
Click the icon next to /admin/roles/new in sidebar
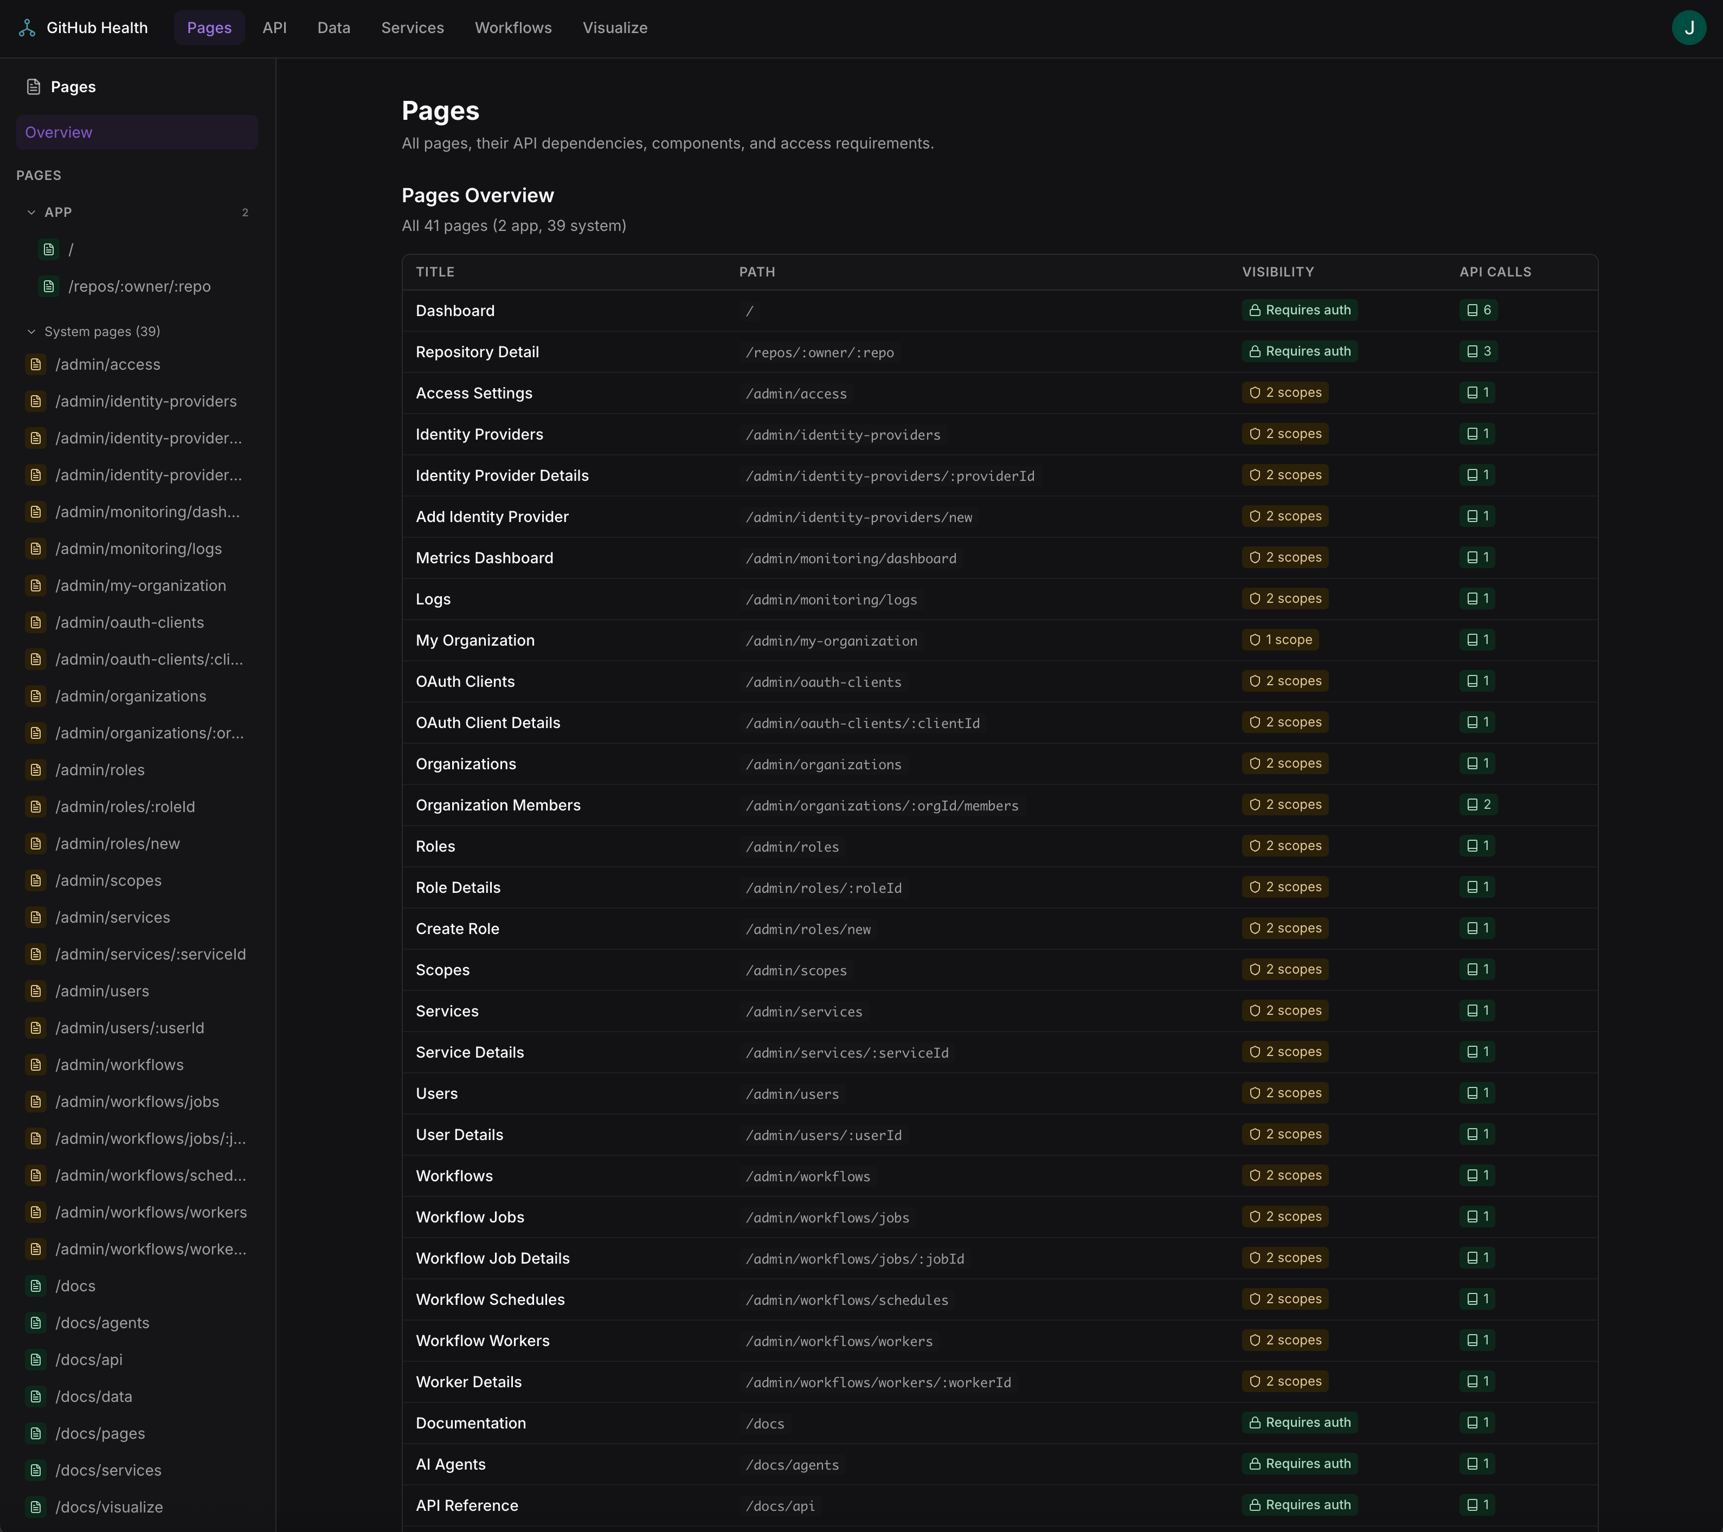click(x=35, y=845)
